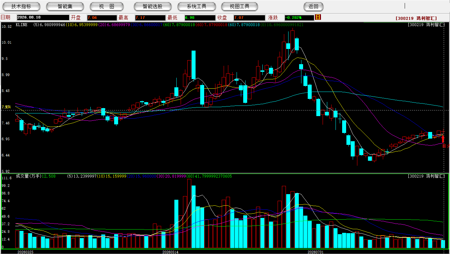Click the 视图工具 button
The height and width of the screenshot is (254, 450).
pos(240,6)
